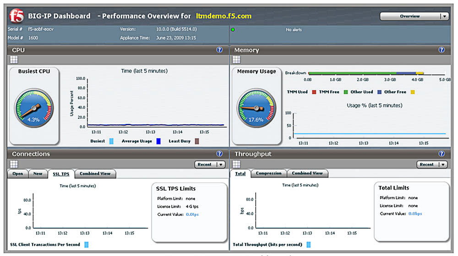Click Throughput panel grid view icon
Image resolution: width=458 pixels, height=256 pixels.
point(237,164)
